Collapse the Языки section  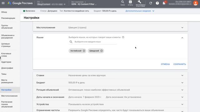(x=182, y=38)
